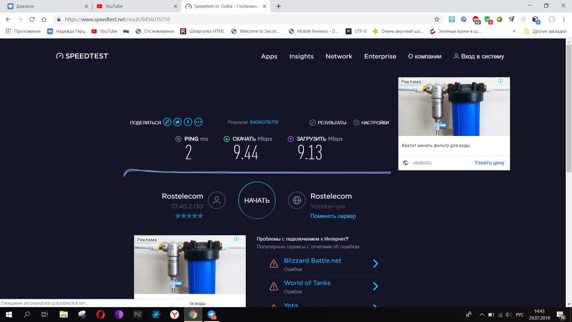Expand hidden bookmarks chevron

(x=514, y=31)
